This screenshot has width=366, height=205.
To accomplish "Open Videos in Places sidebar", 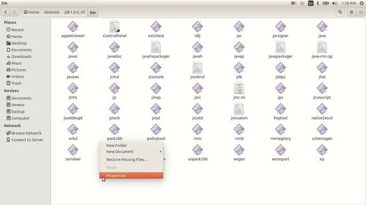I will 15,76.
